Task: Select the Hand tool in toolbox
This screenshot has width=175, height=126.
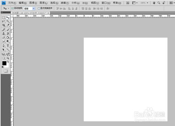Action: 3,58
